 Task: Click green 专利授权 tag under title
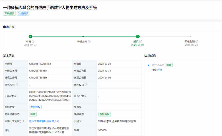click(x=9, y=13)
